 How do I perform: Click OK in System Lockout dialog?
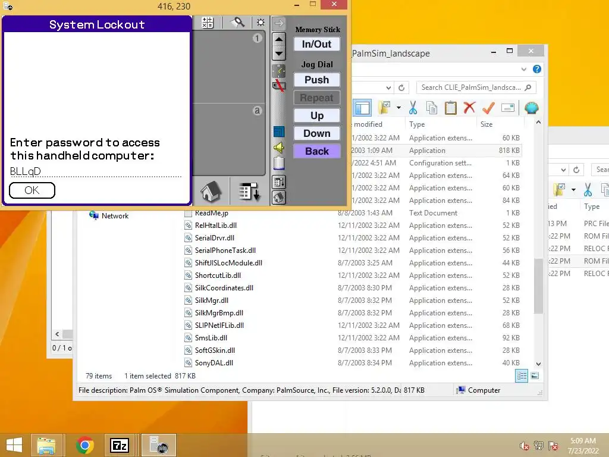32,190
